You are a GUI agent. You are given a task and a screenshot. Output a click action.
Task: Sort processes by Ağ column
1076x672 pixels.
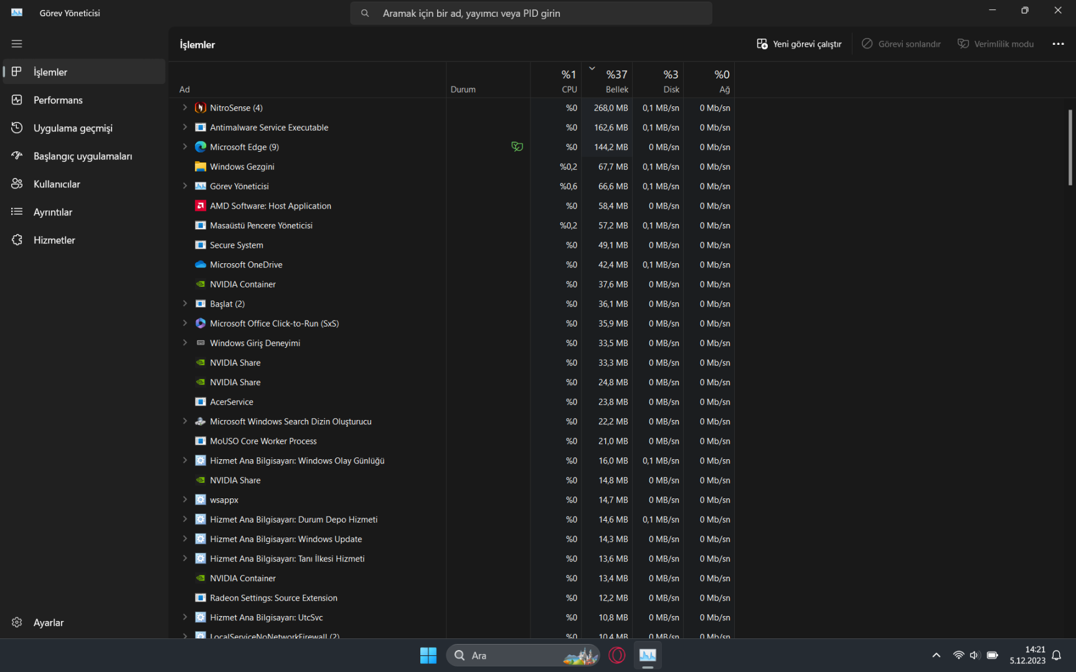pos(709,80)
